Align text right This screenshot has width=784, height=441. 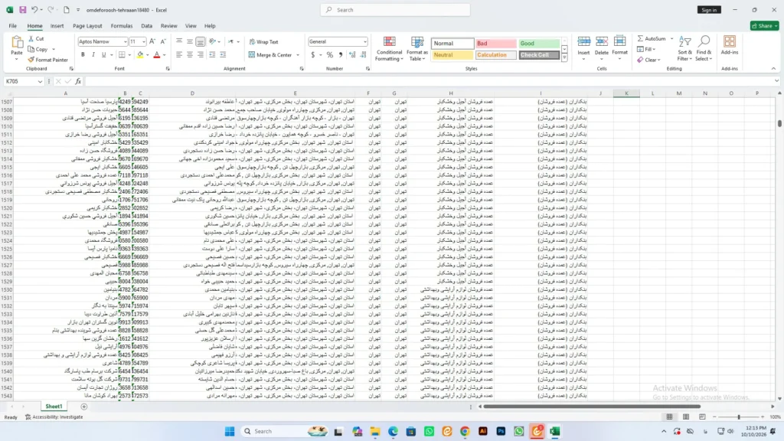pos(201,54)
